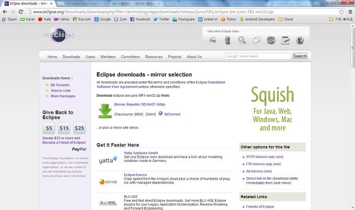Open the Android Developers bookmark

click(x=257, y=19)
